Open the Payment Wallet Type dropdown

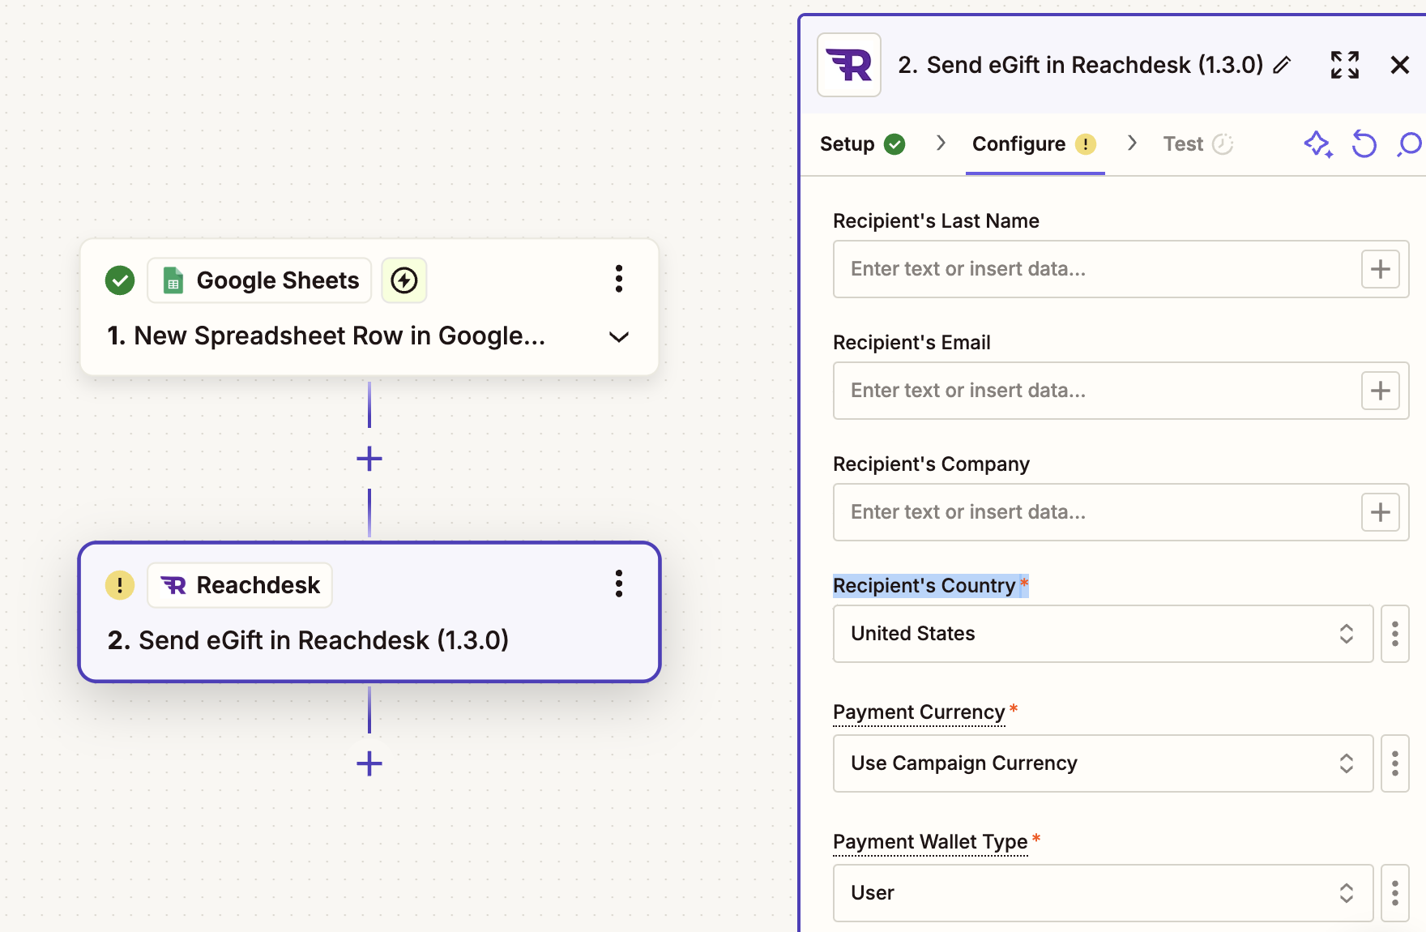1103,893
